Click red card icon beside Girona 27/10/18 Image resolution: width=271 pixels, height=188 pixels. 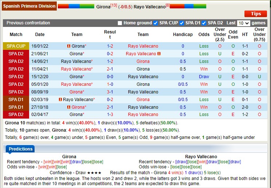coord(69,107)
